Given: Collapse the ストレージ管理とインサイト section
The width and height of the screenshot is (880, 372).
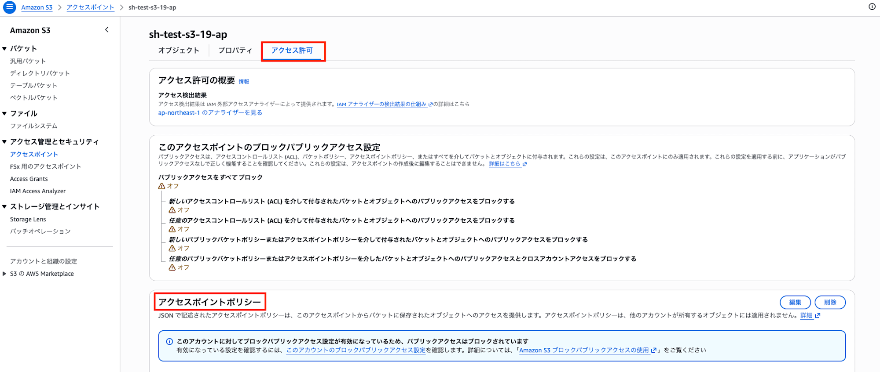Looking at the screenshot, I should [x=4, y=207].
